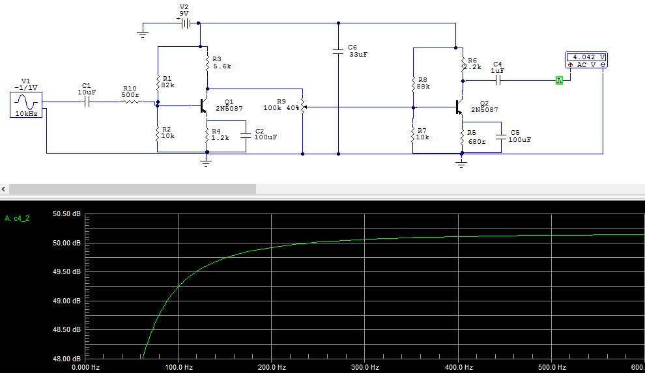This screenshot has width=645, height=373.
Task: Click the 48.00 dB axis label
Action: pos(66,359)
